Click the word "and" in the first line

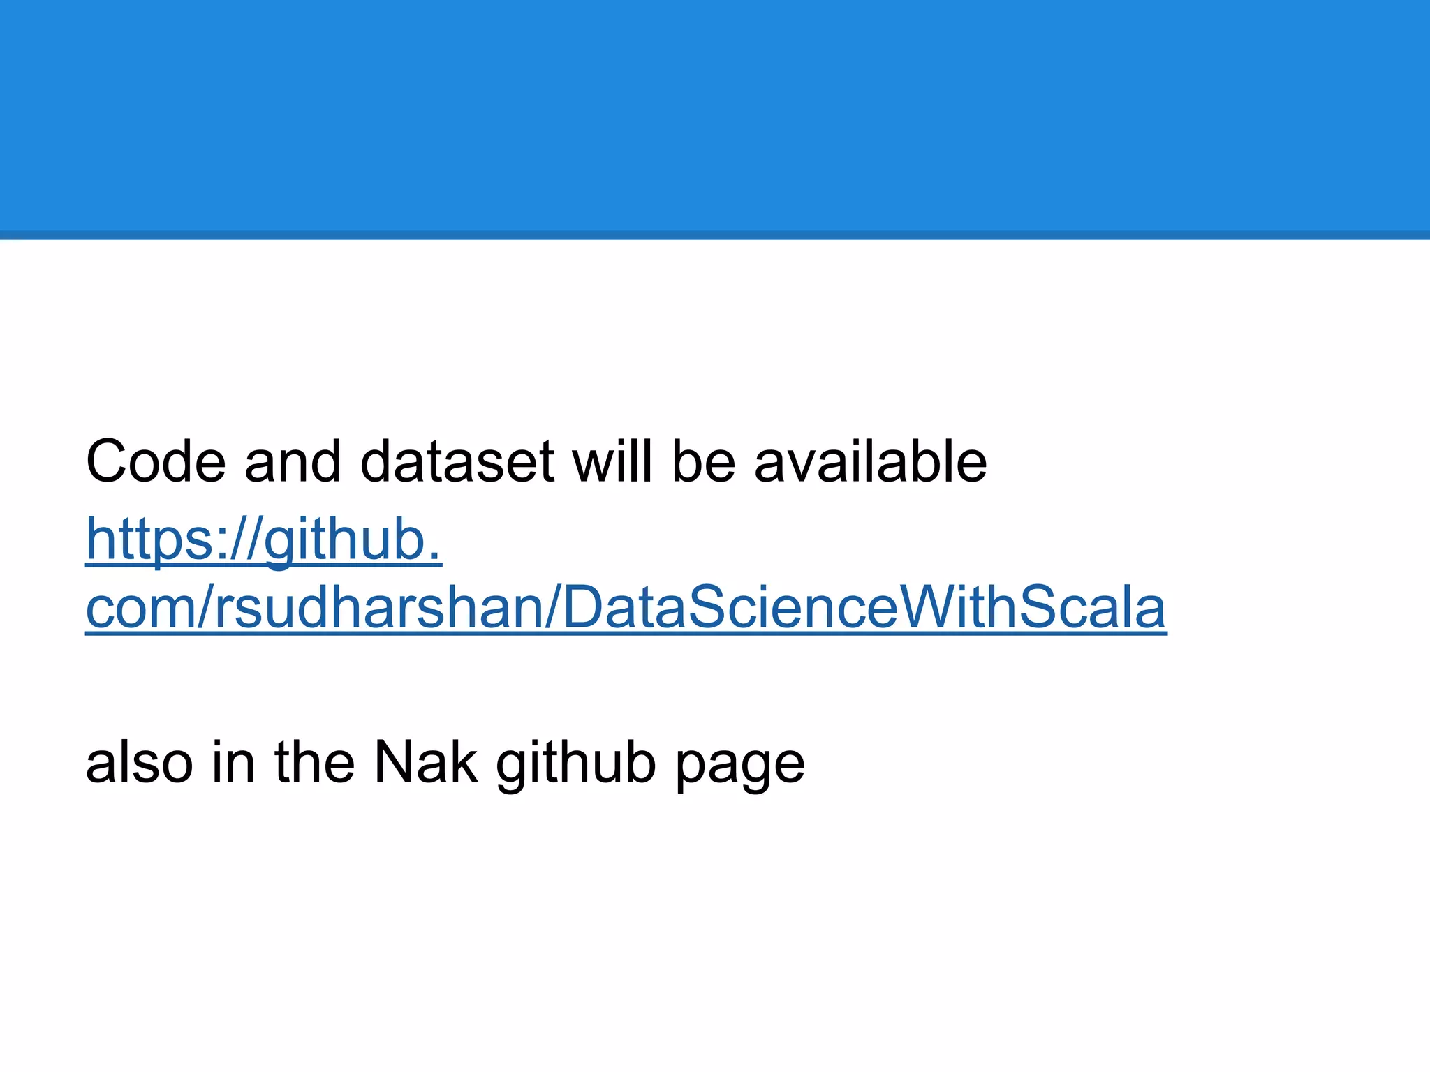tap(293, 462)
